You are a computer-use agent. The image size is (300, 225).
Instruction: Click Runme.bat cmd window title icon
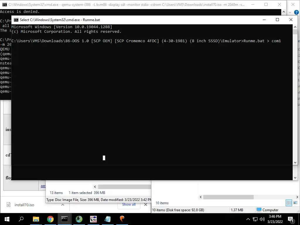click(x=16, y=20)
